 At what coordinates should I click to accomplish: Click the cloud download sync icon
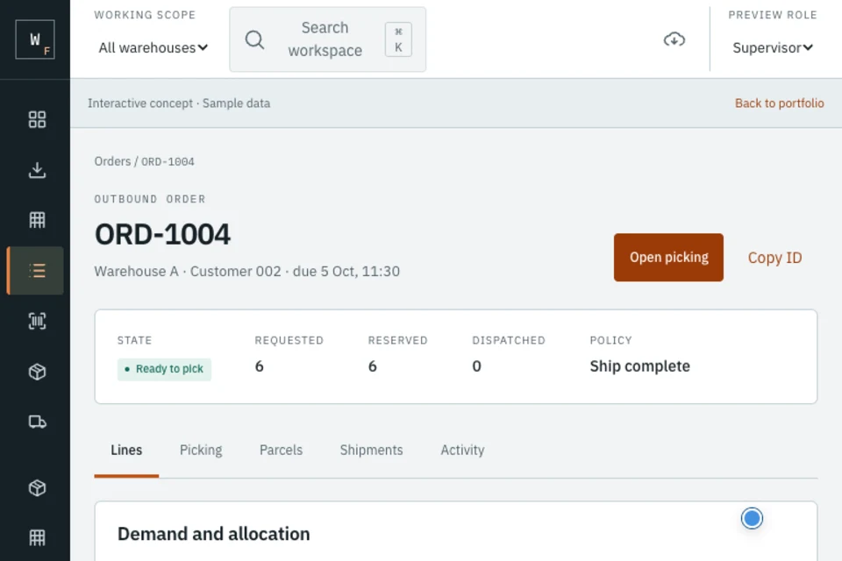coord(674,39)
